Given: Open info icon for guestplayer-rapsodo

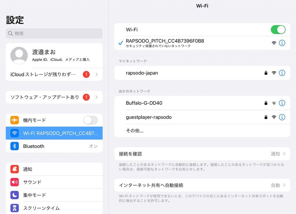Looking at the screenshot, I should [282, 117].
